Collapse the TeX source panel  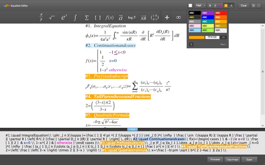(x=132, y=130)
